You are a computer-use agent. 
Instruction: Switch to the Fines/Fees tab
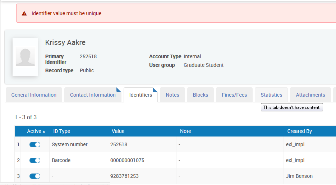[x=234, y=95]
